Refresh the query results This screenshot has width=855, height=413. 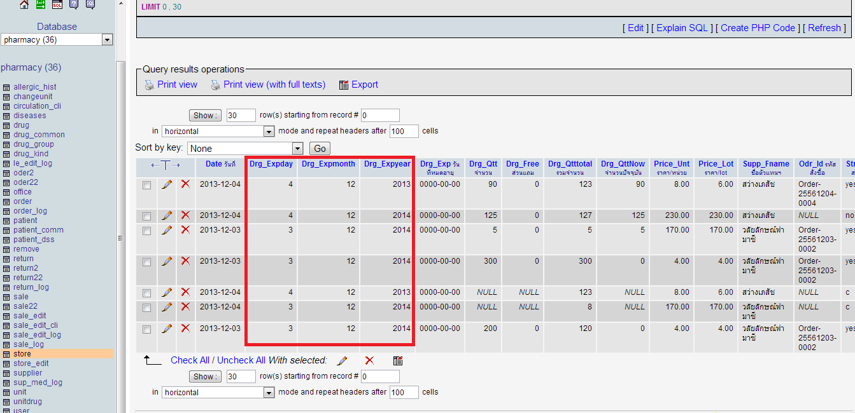[x=824, y=28]
